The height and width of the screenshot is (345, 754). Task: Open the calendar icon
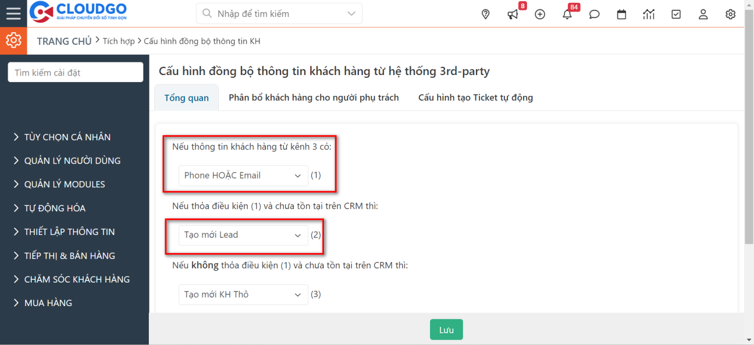tap(622, 15)
